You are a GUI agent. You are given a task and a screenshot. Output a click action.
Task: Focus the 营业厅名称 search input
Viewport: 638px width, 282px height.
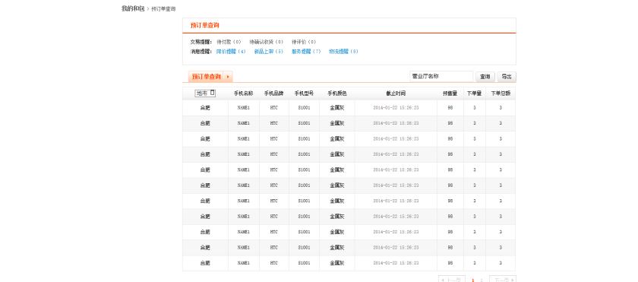441,77
